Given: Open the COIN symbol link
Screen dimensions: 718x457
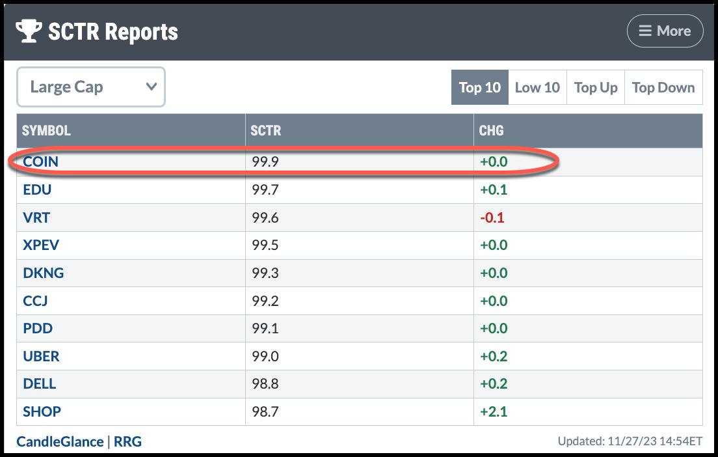Looking at the screenshot, I should (40, 161).
